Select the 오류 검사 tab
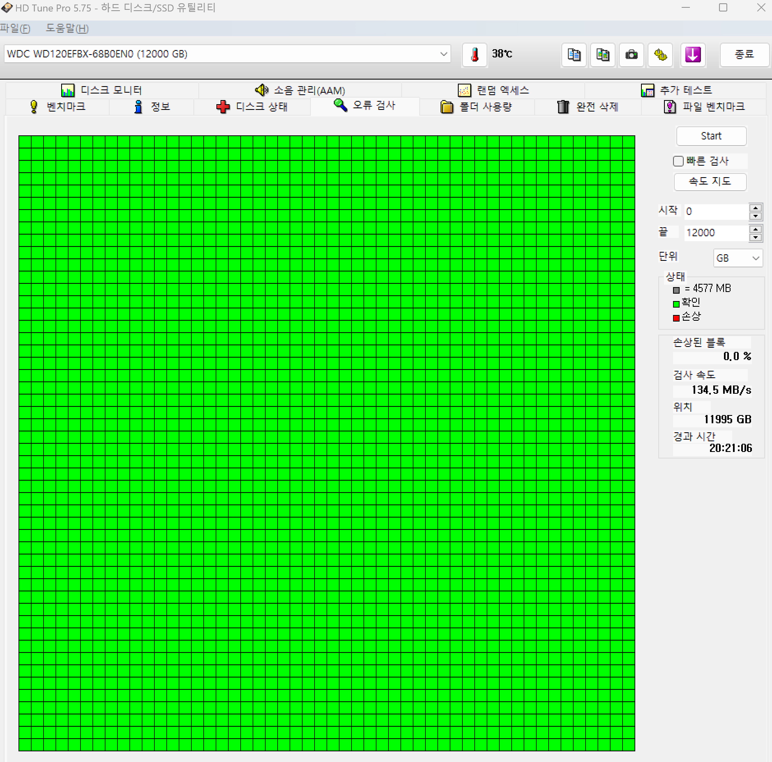Screen dimensions: 772x762 pyautogui.click(x=365, y=106)
